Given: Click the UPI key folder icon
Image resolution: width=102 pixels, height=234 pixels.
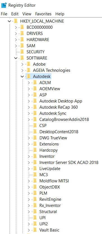Looking at the screenshot, I should point(35,218).
